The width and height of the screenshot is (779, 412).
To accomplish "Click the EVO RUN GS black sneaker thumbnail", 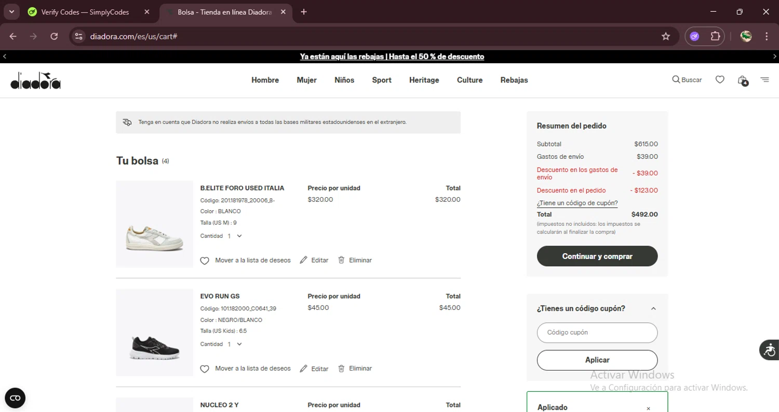I will click(154, 333).
